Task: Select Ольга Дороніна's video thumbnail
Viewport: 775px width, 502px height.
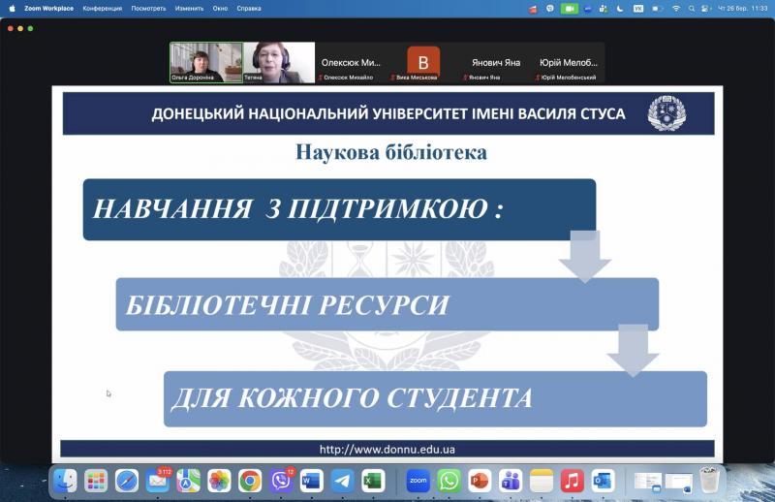Action: tap(205, 62)
